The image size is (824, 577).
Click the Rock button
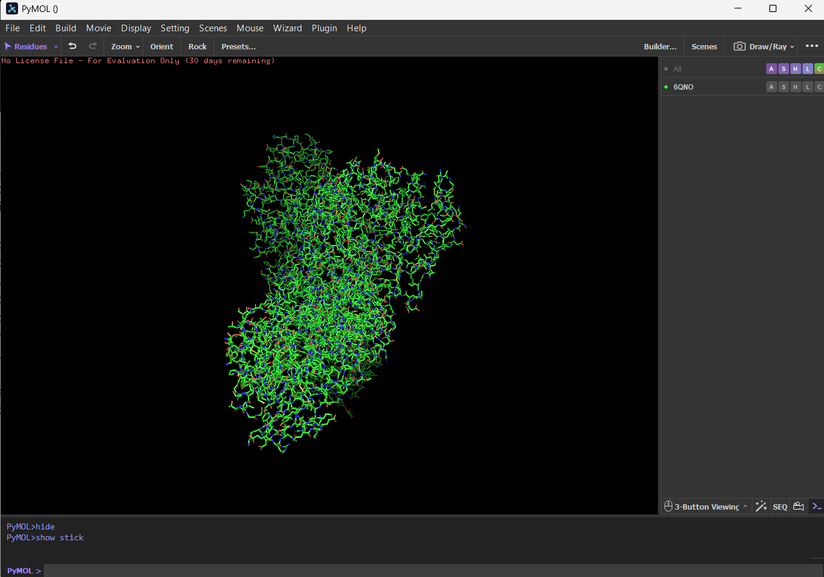[197, 46]
